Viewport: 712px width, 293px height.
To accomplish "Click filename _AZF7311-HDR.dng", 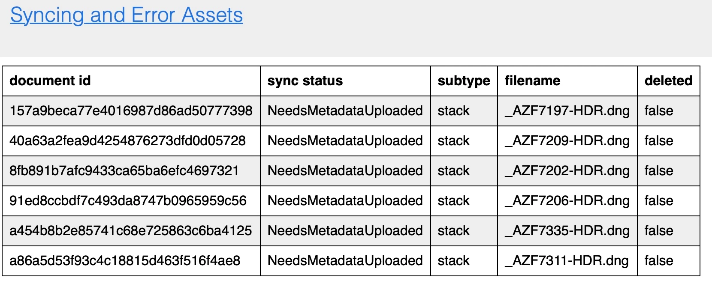I will (x=567, y=261).
